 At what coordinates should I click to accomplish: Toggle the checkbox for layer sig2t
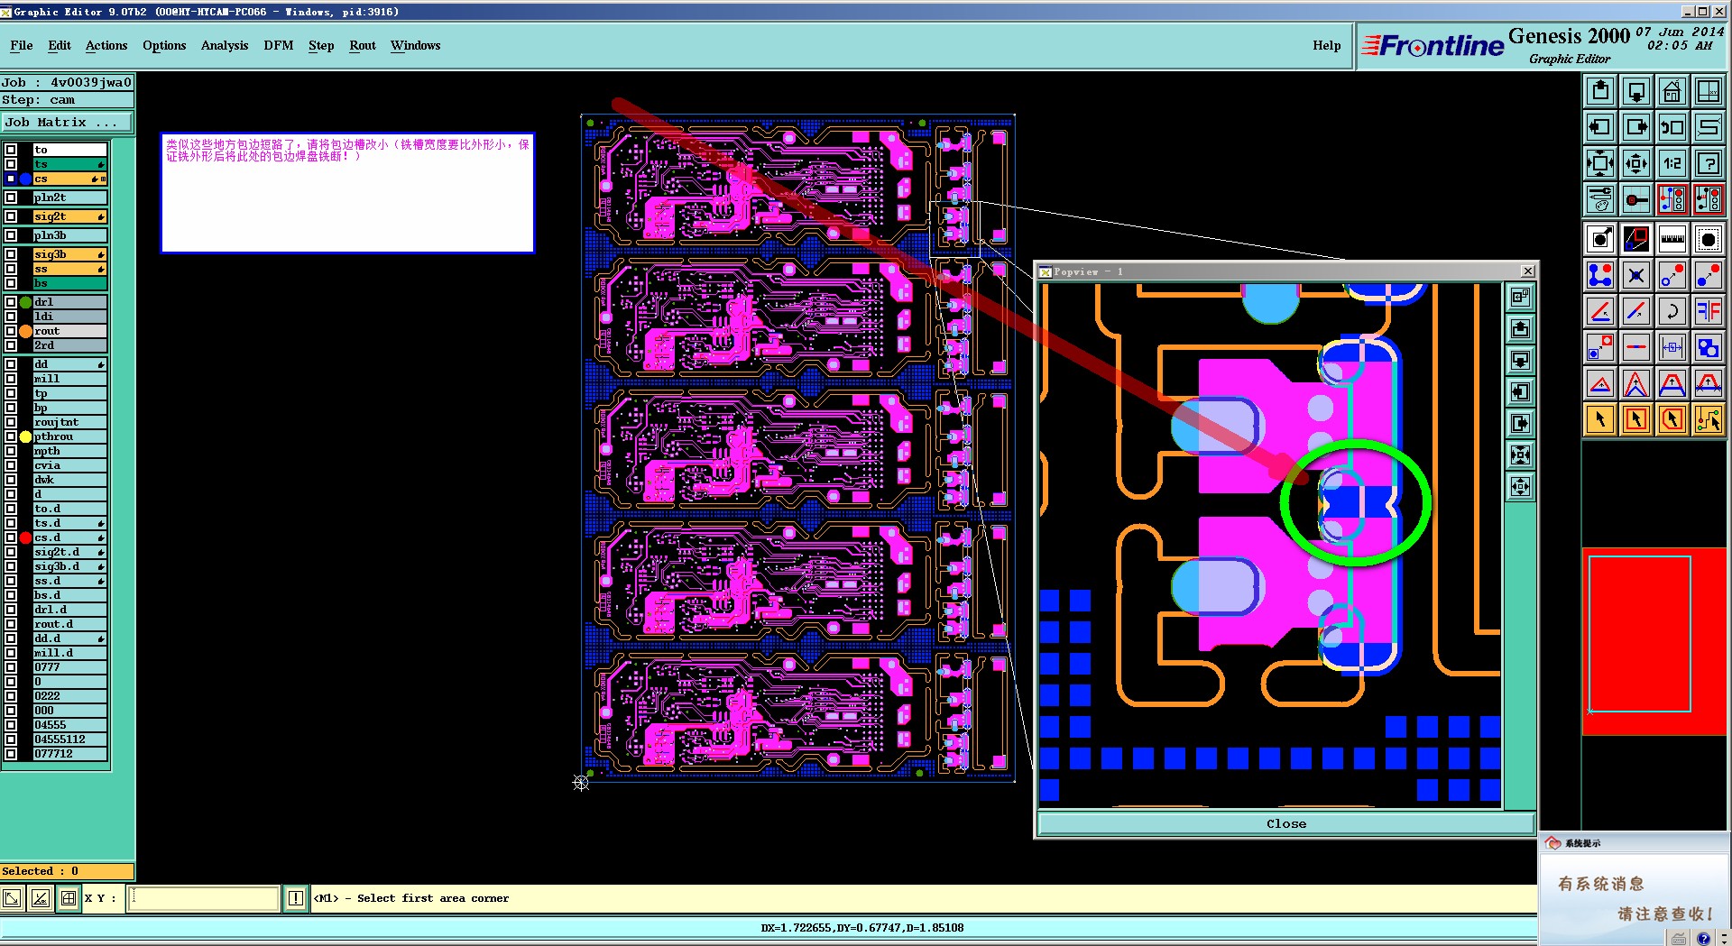click(11, 216)
